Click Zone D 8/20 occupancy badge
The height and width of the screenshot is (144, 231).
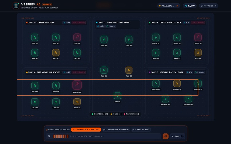coord(186,23)
